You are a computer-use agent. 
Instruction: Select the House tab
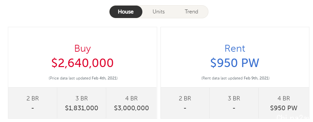[x=126, y=12]
